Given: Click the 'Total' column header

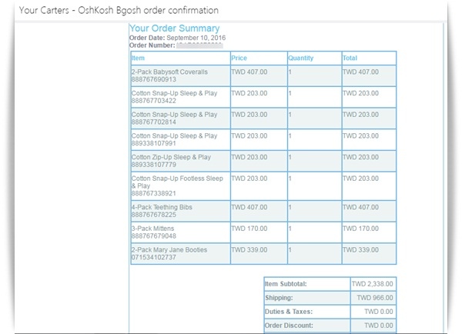Looking at the screenshot, I should pos(350,58).
